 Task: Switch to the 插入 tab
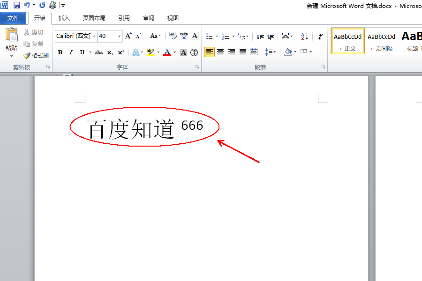pyautogui.click(x=64, y=18)
